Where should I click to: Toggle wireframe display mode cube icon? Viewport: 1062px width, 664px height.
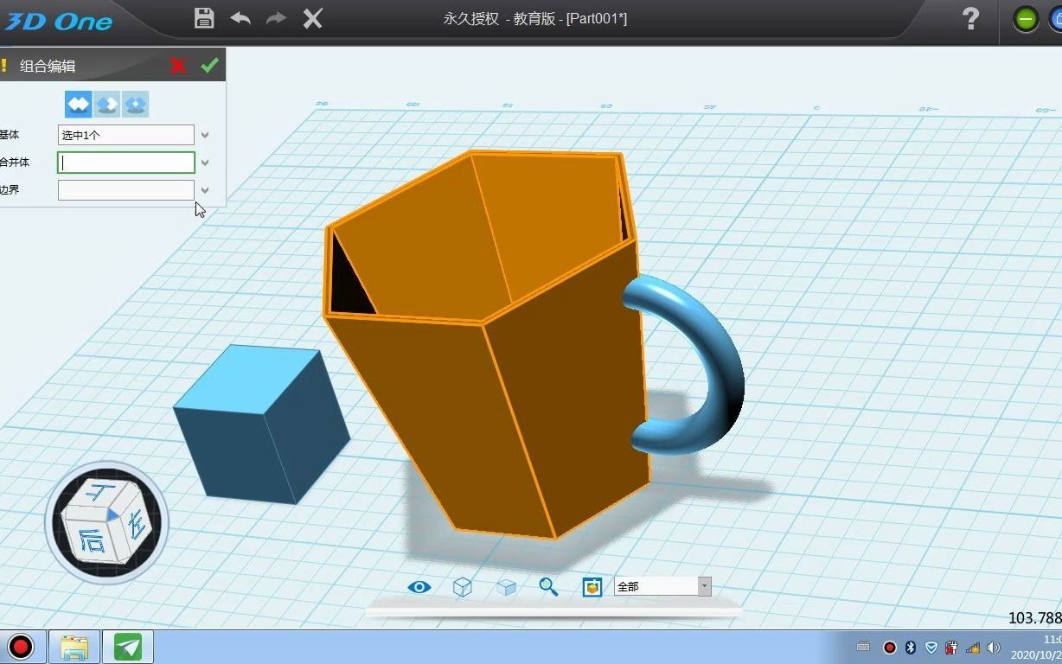(462, 587)
